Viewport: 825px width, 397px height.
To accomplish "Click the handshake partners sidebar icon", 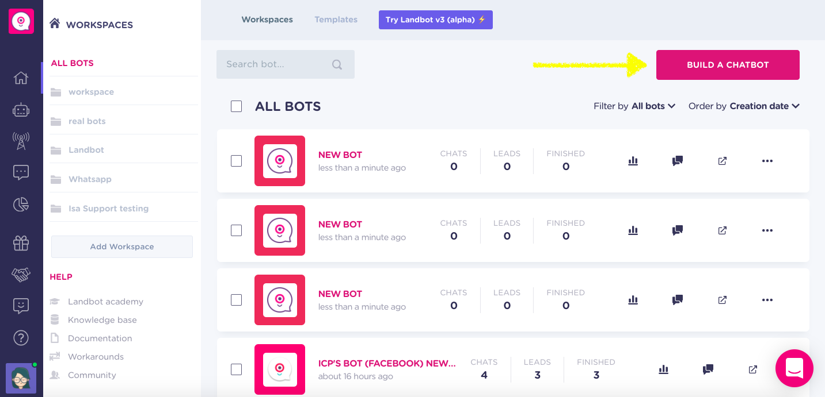I will 21,275.
